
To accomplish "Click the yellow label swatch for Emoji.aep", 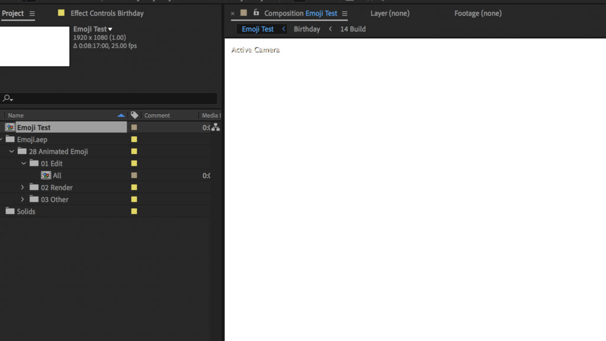I will (x=134, y=140).
